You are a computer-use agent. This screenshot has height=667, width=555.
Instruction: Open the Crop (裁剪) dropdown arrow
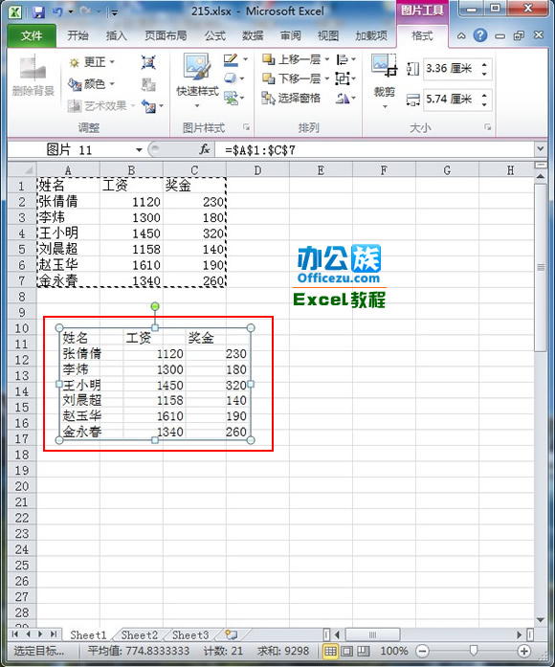pyautogui.click(x=385, y=106)
